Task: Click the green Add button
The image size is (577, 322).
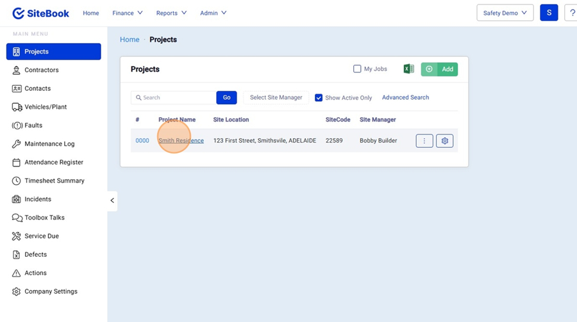Action: coord(440,69)
